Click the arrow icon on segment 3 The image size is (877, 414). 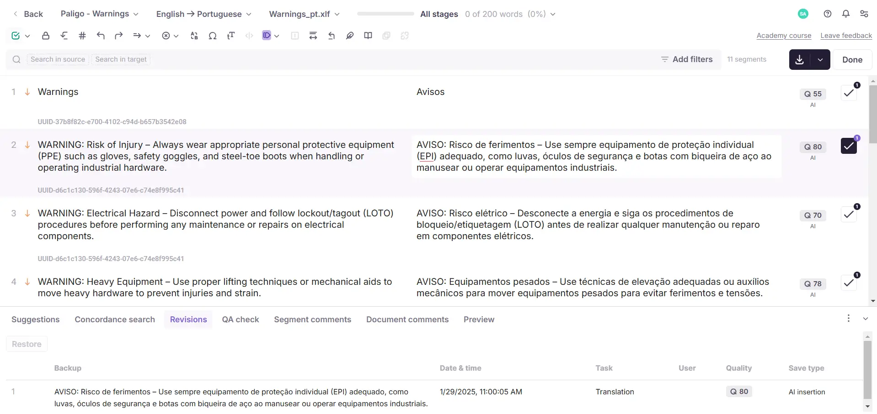pos(27,213)
